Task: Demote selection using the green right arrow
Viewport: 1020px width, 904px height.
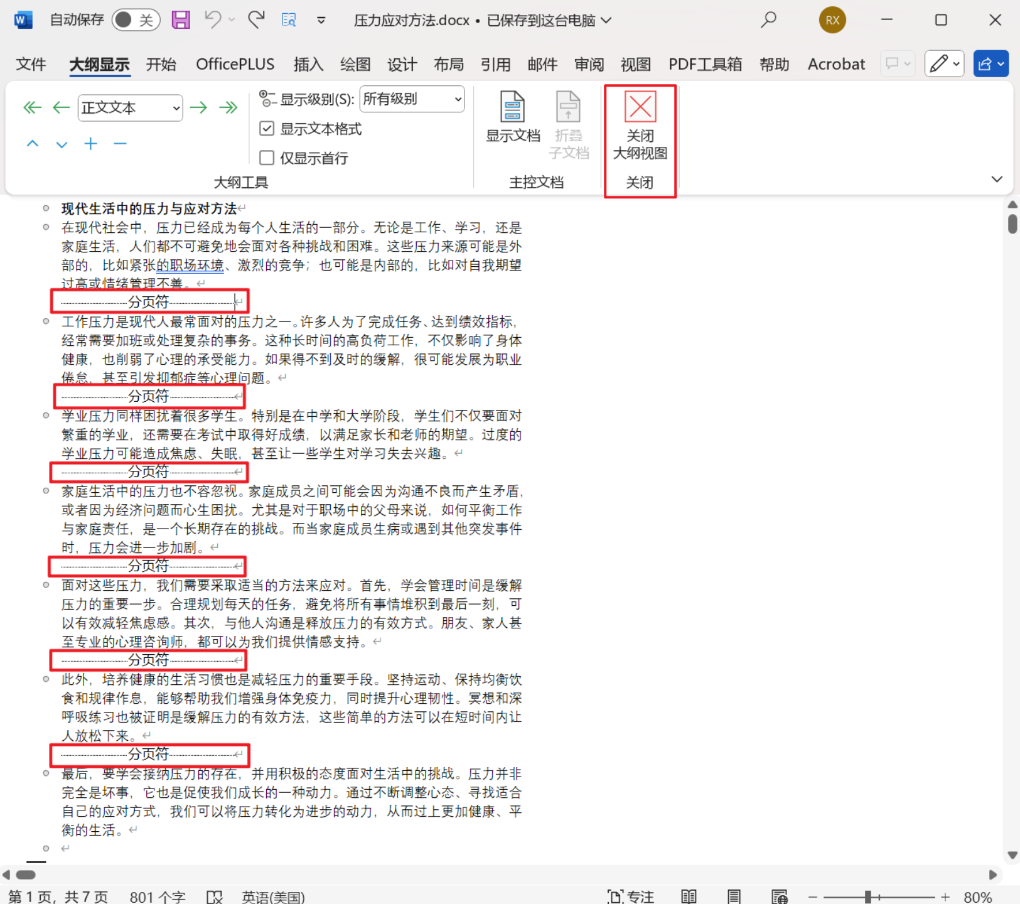Action: [x=199, y=107]
